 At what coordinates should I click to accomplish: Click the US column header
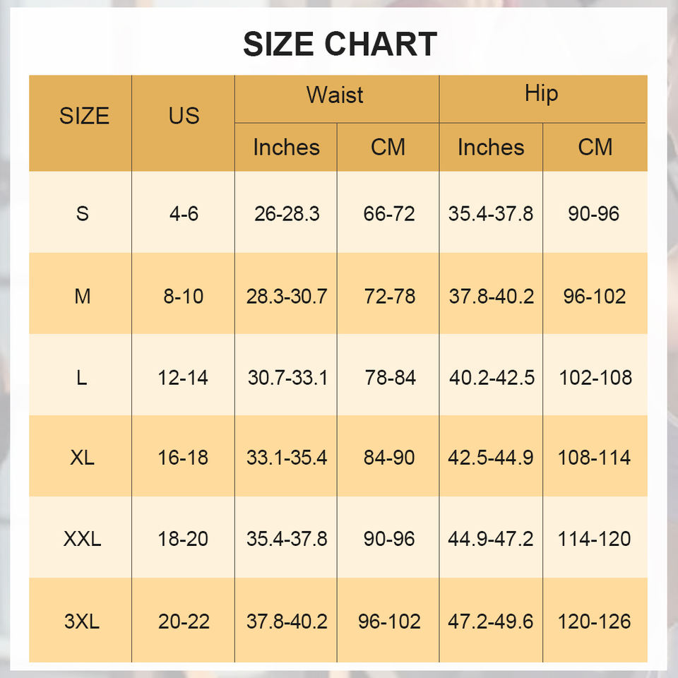point(184,116)
